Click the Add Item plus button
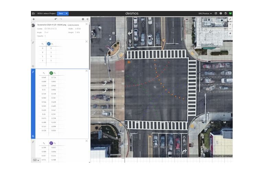The image size is (265, 173). [x=33, y=19]
